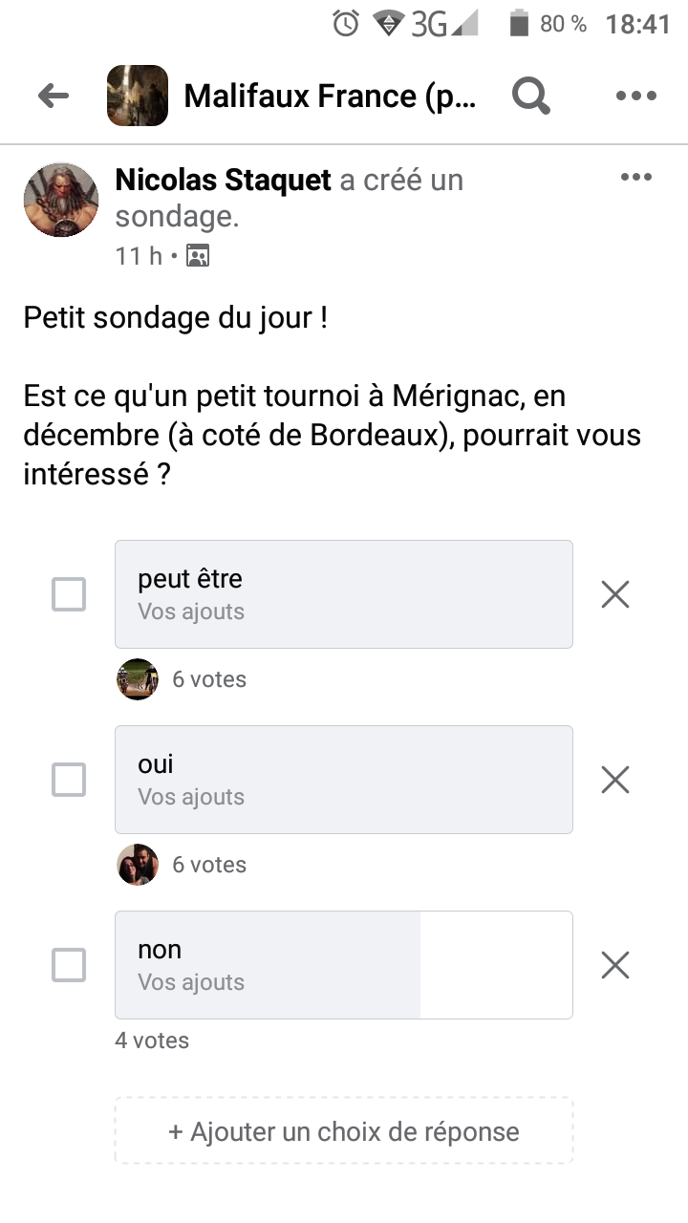Remove the "oui" option with X
This screenshot has height=1223, width=688.
point(615,780)
